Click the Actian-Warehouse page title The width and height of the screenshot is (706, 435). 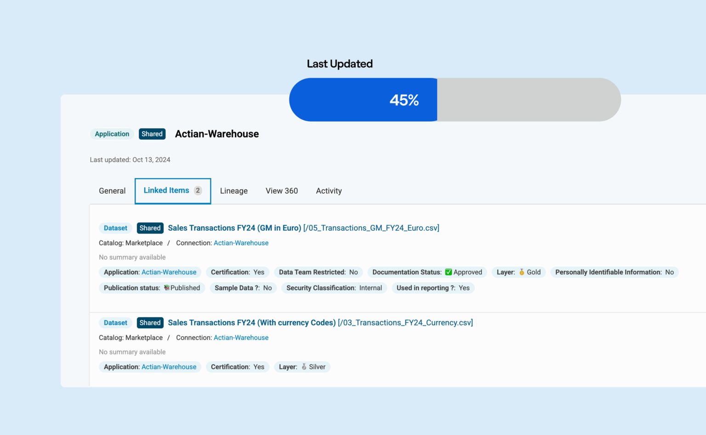(x=217, y=134)
